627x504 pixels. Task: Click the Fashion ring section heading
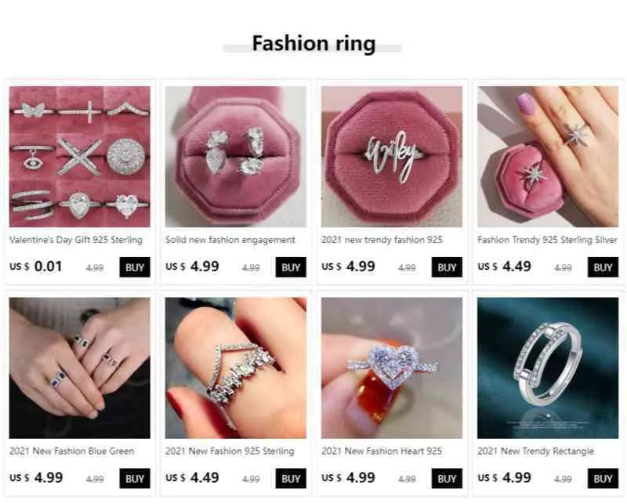[x=313, y=44]
